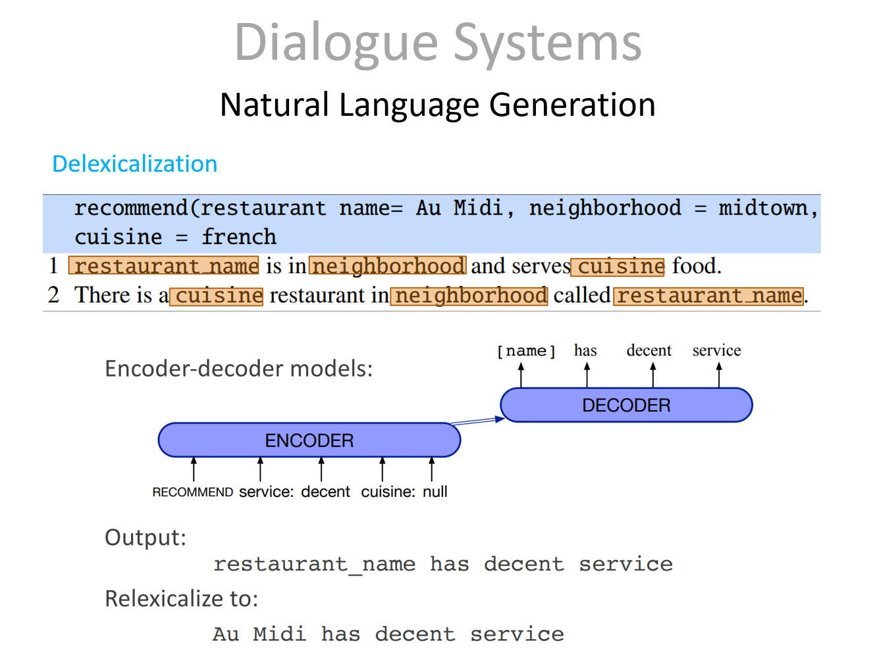Click the "Dialogue Systems" slide title

(438, 43)
